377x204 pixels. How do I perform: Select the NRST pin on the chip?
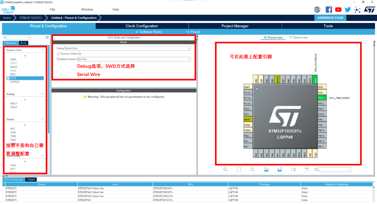[248, 119]
